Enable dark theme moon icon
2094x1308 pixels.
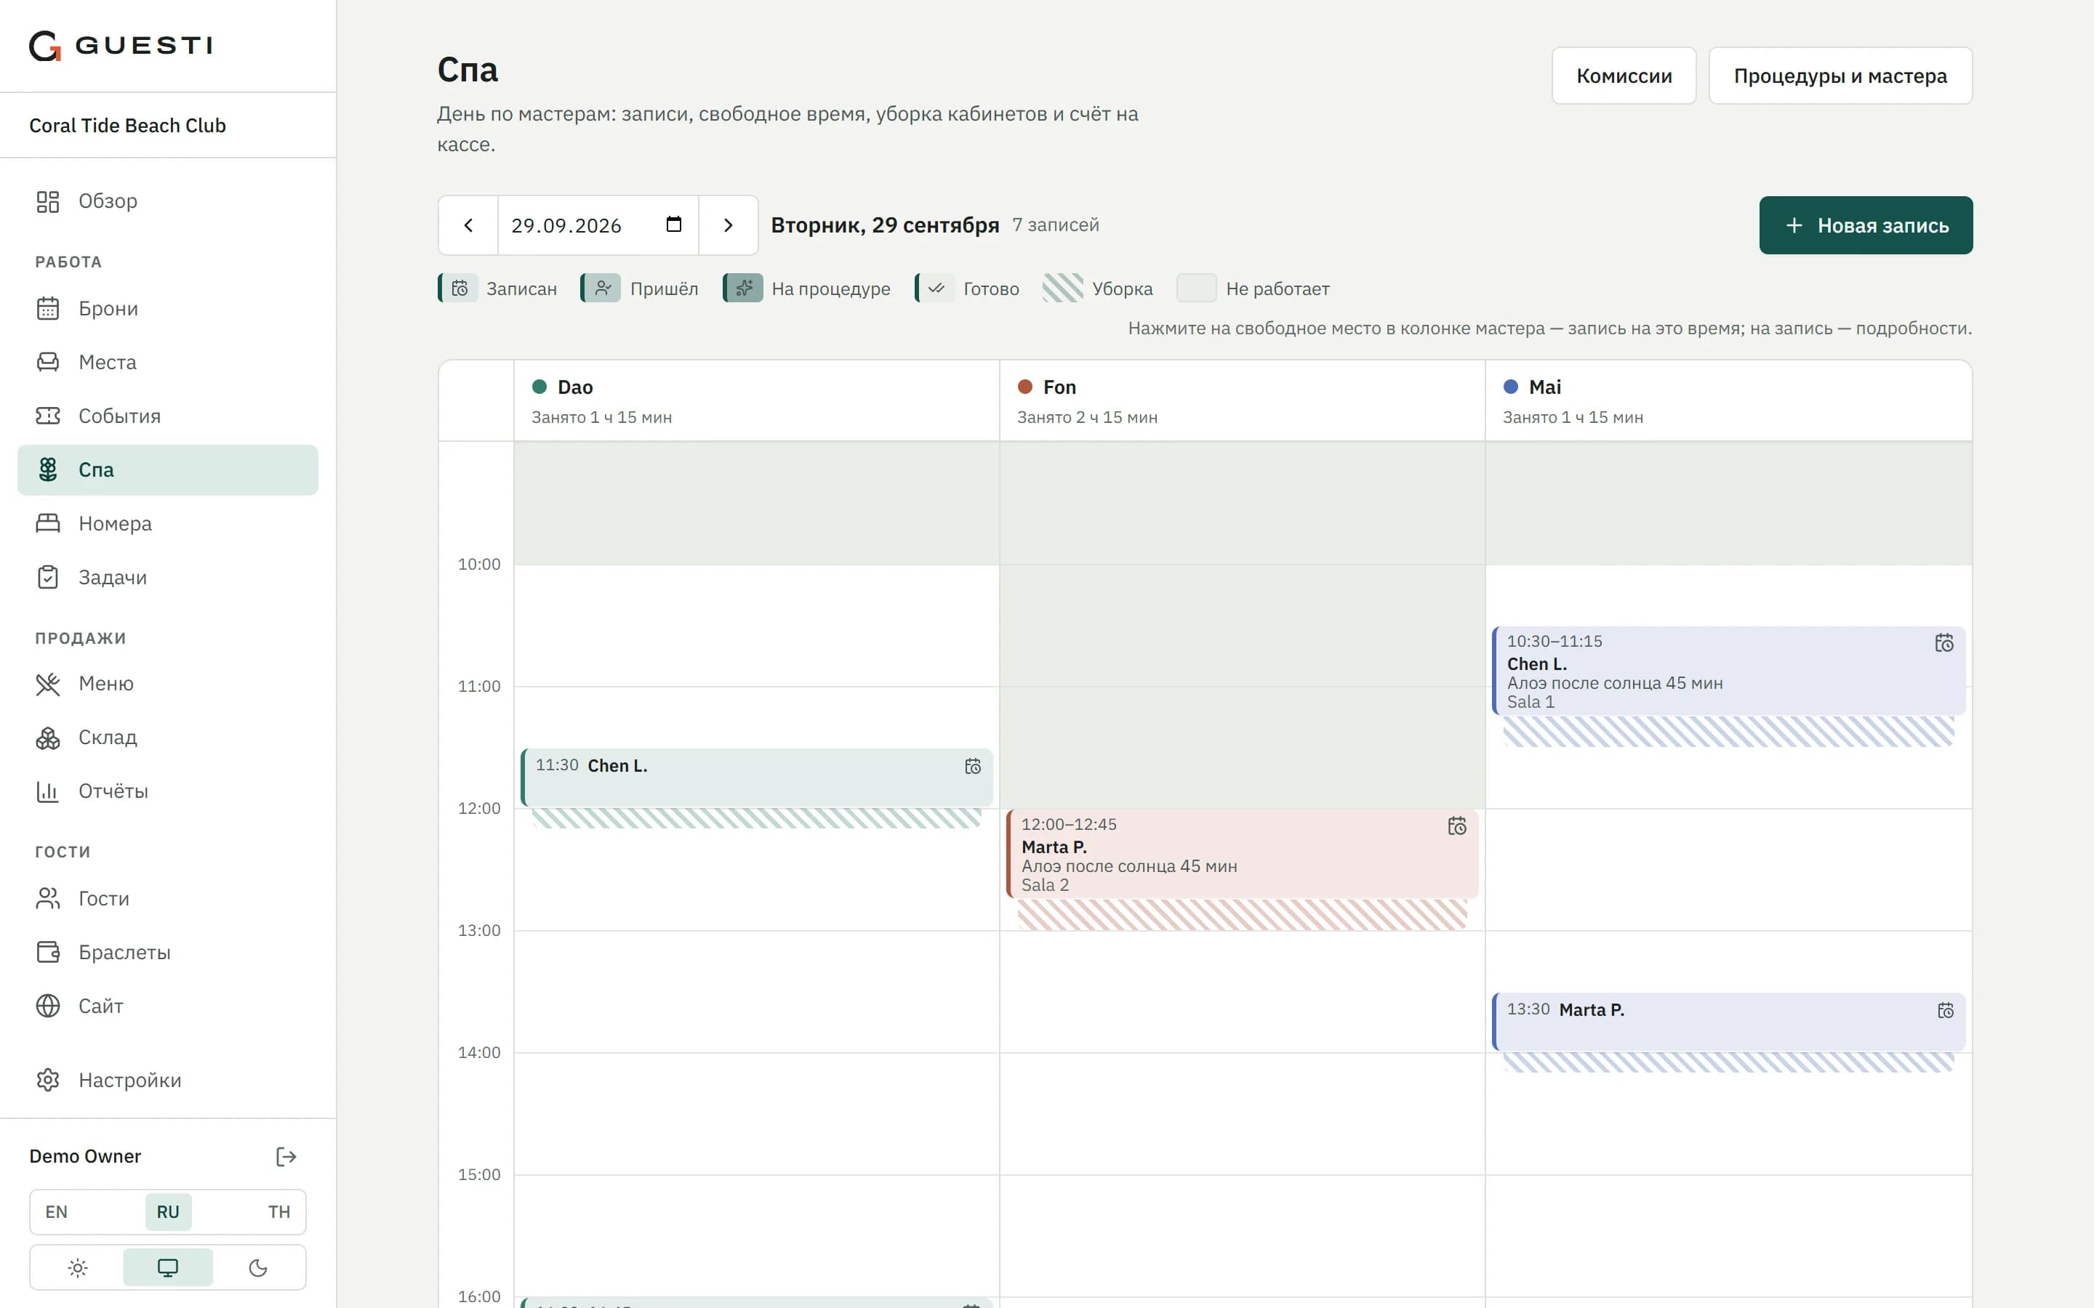258,1267
